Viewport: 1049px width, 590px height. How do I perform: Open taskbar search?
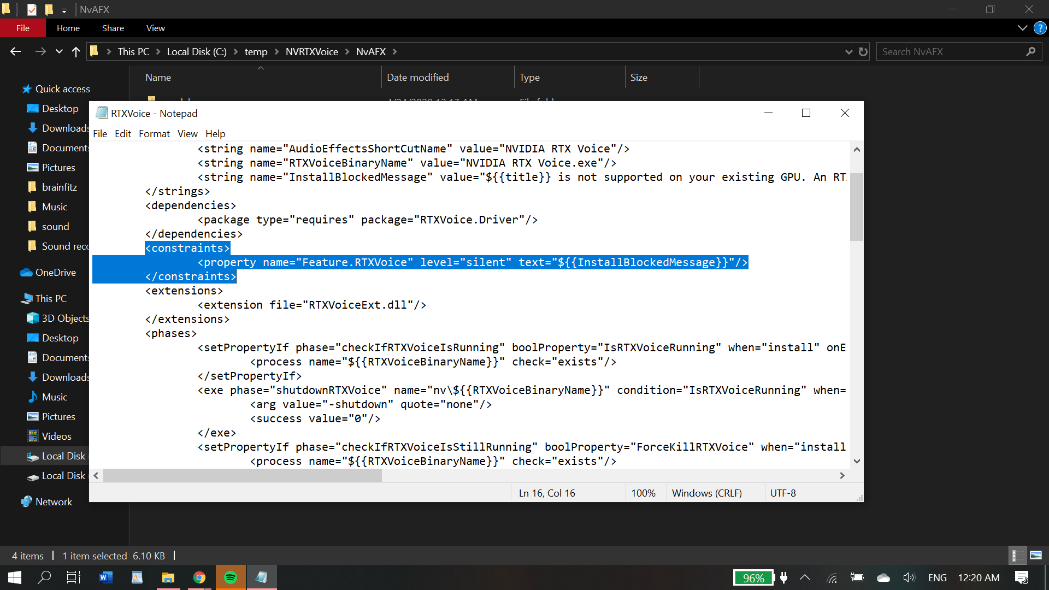44,577
